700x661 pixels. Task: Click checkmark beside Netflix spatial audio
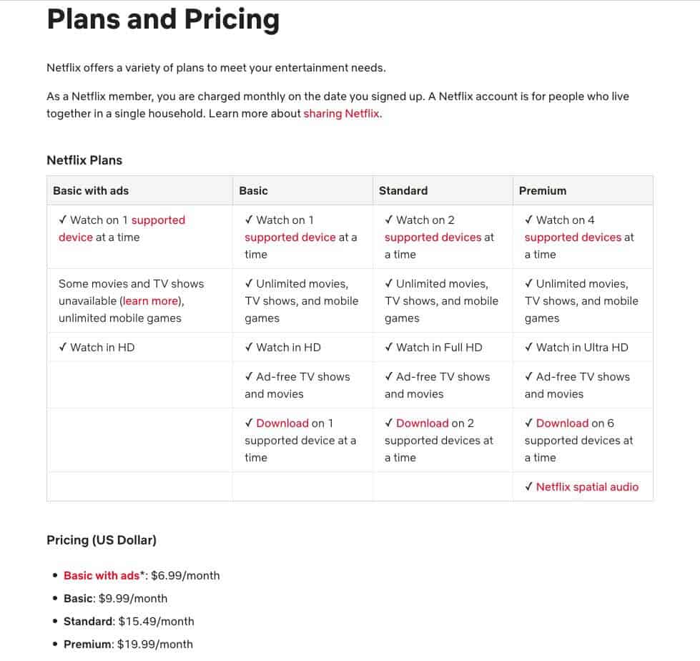coord(528,486)
